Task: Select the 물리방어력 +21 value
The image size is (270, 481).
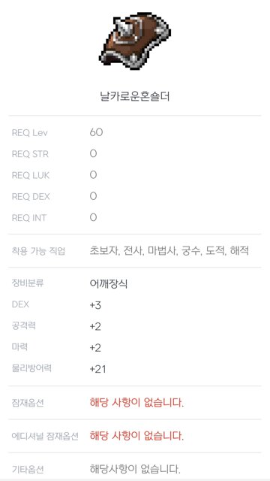Action: pyautogui.click(x=98, y=369)
